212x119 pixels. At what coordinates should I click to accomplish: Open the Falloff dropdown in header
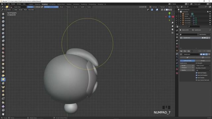(x=83, y=7)
